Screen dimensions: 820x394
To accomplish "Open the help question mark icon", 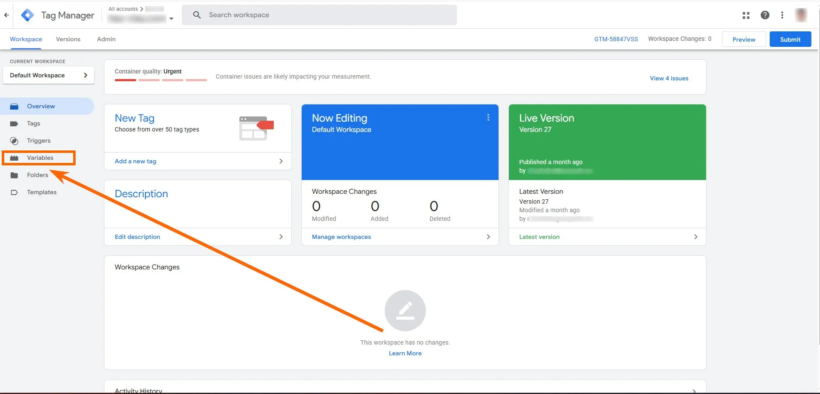I will pos(765,15).
